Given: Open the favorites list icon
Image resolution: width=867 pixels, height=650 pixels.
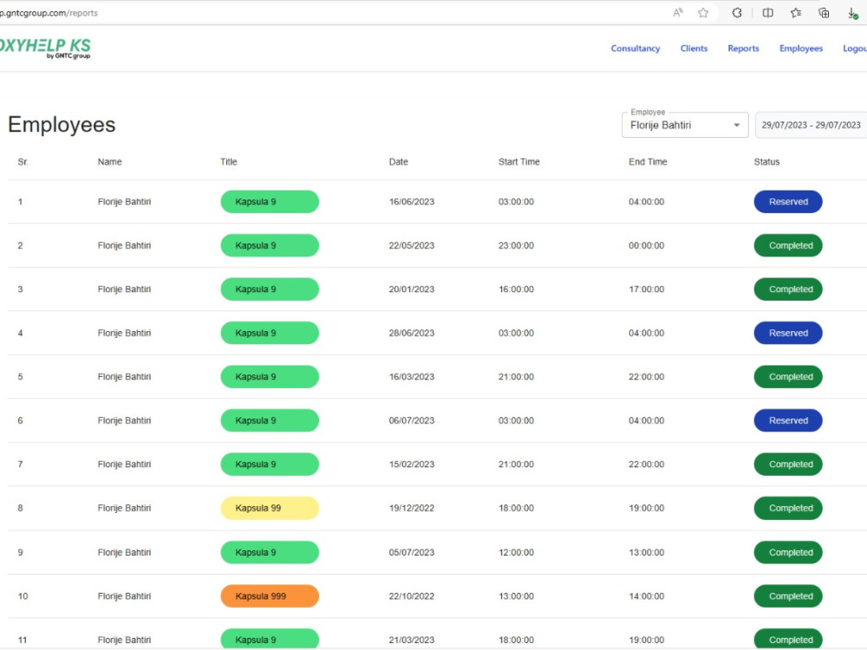Looking at the screenshot, I should [x=796, y=13].
